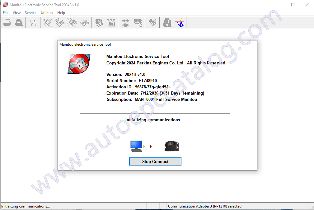
Task: Click the 'Activation ID: 56878-77g-gfgd54' text
Action: [x=137, y=87]
